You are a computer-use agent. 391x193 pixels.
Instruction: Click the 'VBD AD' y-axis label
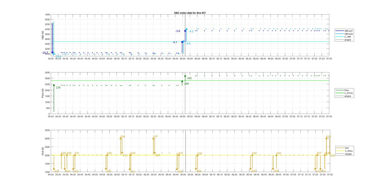point(43,35)
